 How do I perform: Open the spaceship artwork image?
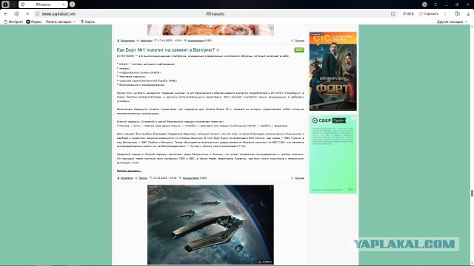point(210,225)
